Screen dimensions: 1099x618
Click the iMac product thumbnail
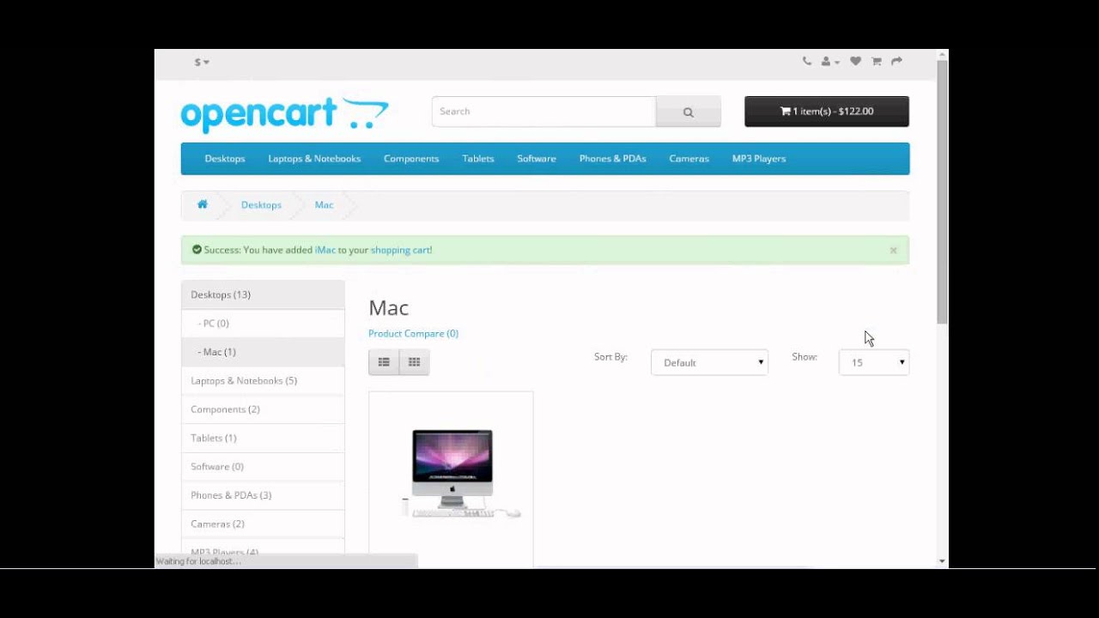click(x=451, y=474)
